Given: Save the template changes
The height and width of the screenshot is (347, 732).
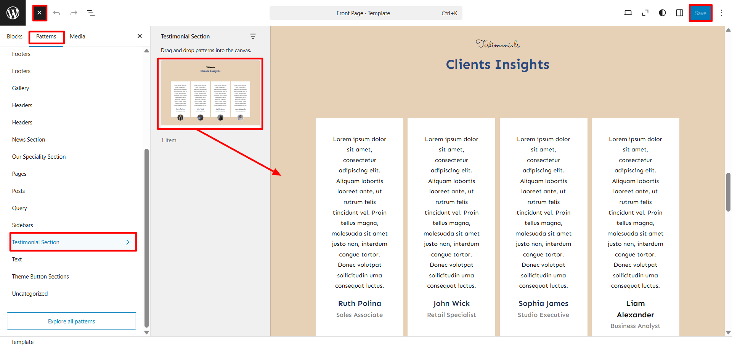Looking at the screenshot, I should tap(700, 13).
